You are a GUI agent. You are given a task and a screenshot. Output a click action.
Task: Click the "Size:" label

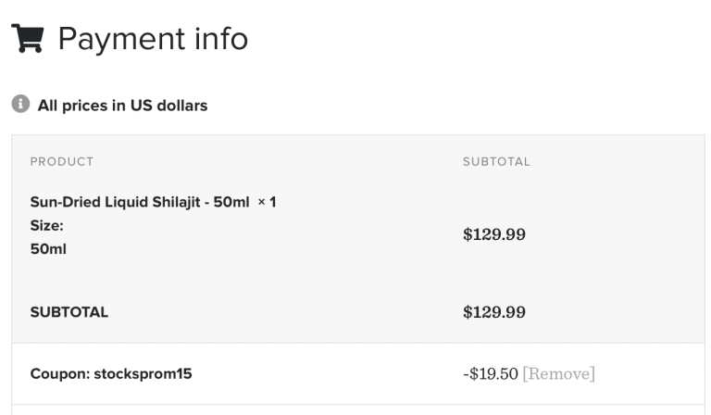(46, 225)
